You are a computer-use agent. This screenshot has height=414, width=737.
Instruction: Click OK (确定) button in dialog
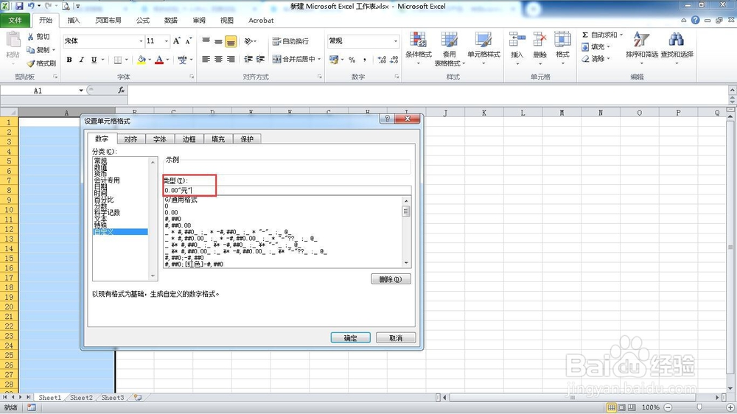coord(350,338)
